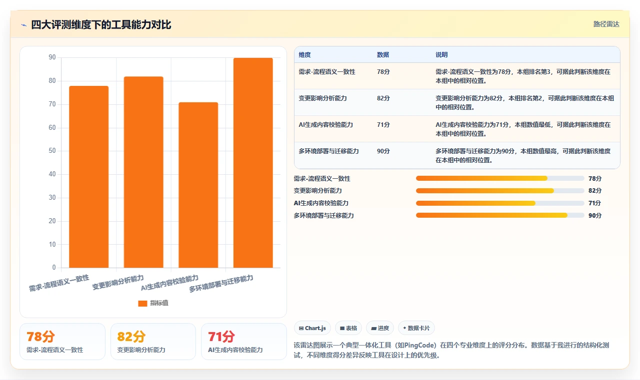
Task: Click the 多环境部署与迁移能力 table row name
Action: 328,151
